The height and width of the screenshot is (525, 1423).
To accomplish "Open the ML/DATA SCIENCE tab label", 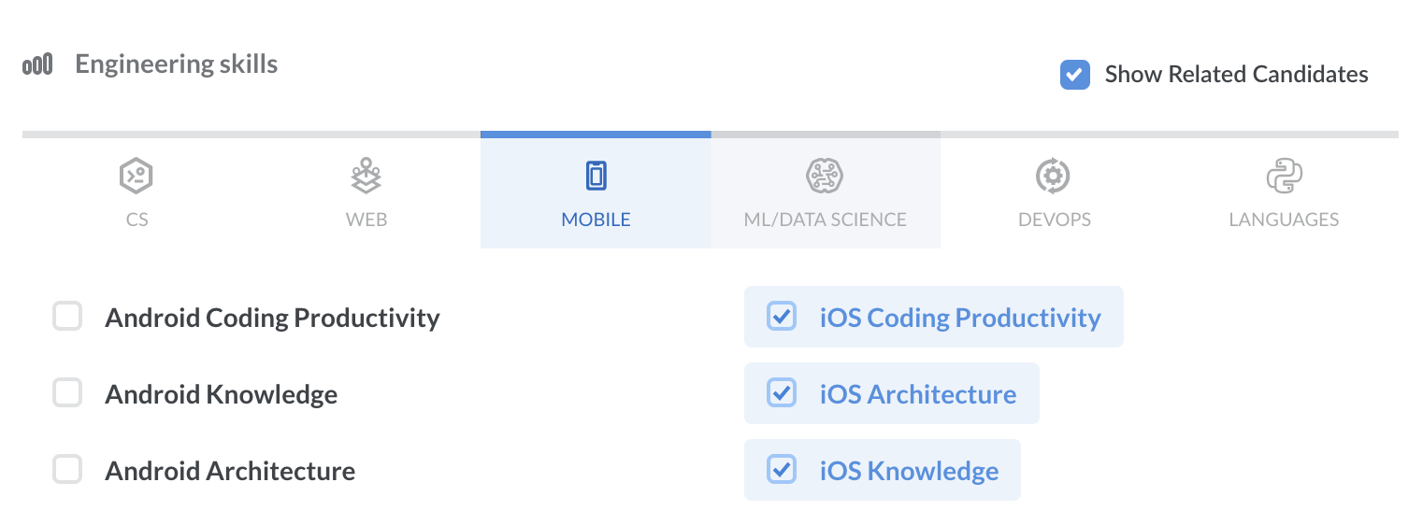I will (826, 220).
